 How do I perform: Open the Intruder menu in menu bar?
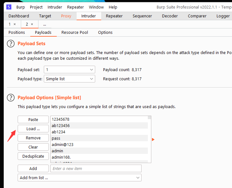(x=55, y=7)
